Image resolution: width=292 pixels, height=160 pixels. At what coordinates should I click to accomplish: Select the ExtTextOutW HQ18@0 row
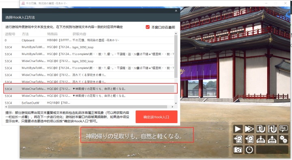point(89,103)
